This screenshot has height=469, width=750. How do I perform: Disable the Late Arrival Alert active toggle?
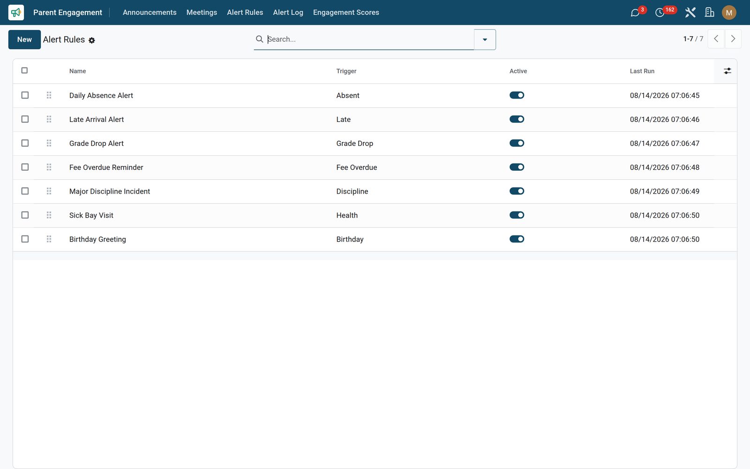pyautogui.click(x=517, y=119)
